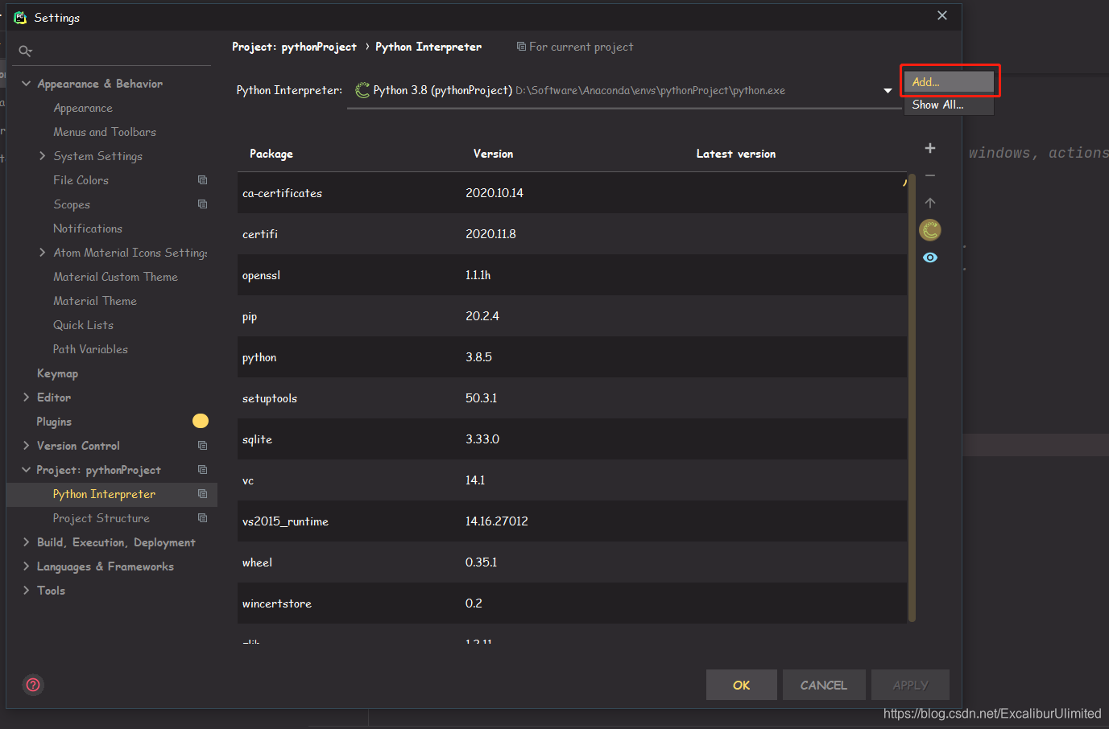The width and height of the screenshot is (1109, 729).
Task: Click the upgrade package up arrow icon
Action: coord(930,203)
